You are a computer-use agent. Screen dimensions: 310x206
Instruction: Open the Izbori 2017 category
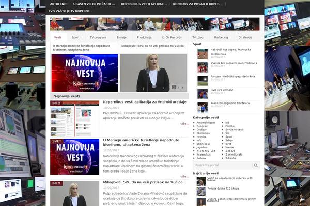[x=204, y=144]
